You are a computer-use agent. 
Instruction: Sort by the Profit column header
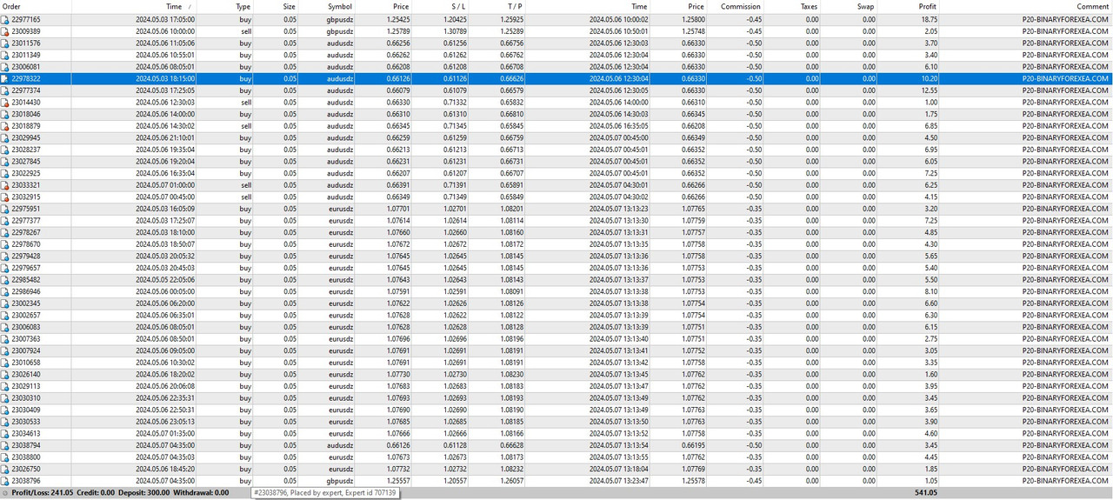click(927, 7)
